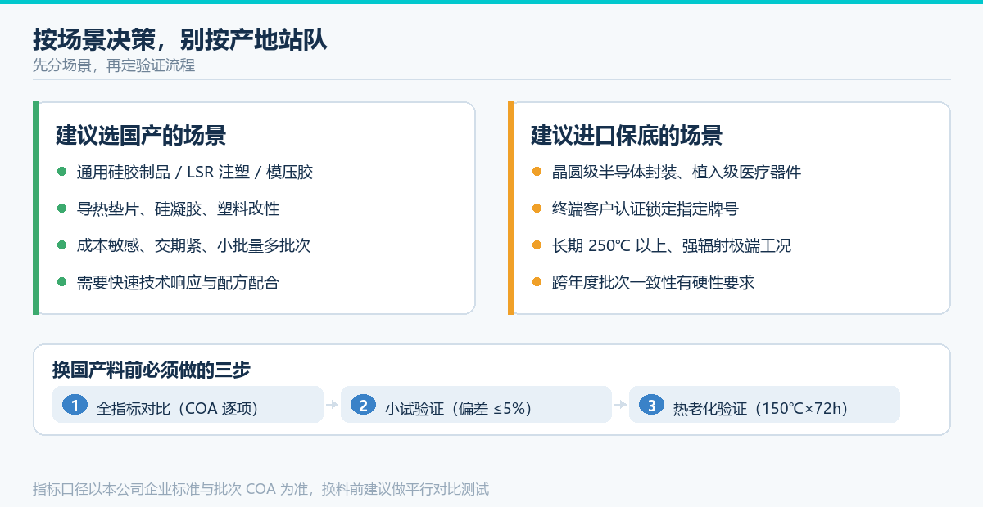This screenshot has height=507, width=983.
Task: Click the footnote about 企业标准与批次 COA
Action: [x=260, y=490]
